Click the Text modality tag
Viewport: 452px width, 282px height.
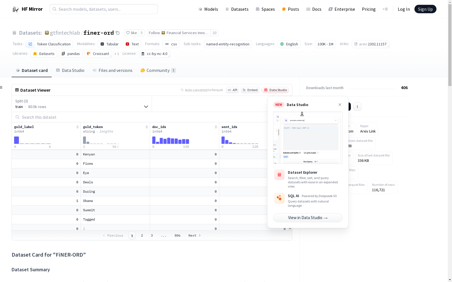(x=132, y=44)
